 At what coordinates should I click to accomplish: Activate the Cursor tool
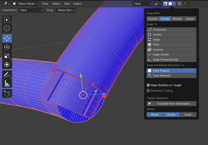click(7, 28)
